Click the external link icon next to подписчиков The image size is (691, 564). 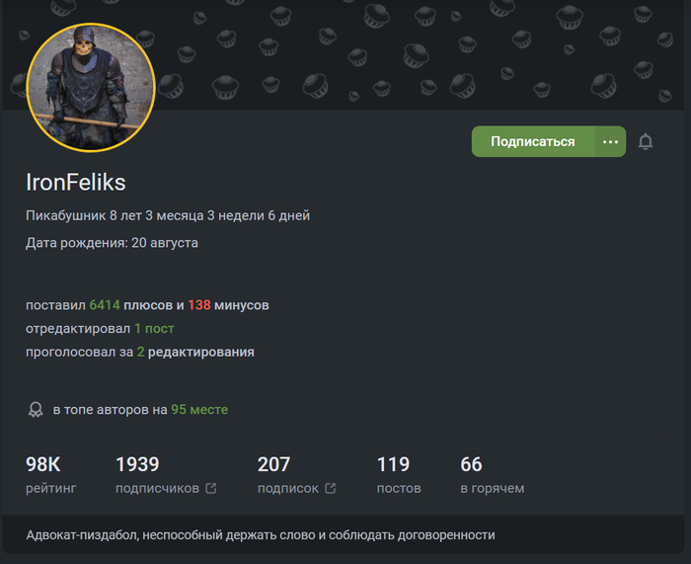click(211, 488)
